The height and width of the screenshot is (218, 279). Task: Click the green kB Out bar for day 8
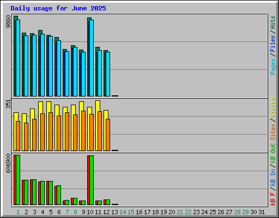tap(75, 202)
